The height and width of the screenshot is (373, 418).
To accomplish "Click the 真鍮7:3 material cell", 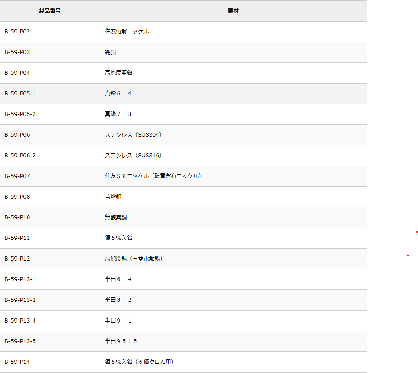I will click(118, 114).
